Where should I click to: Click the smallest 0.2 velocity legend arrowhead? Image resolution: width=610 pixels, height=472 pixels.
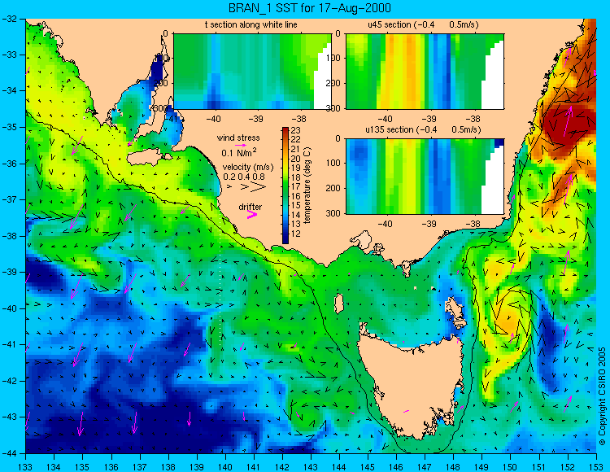click(x=229, y=187)
